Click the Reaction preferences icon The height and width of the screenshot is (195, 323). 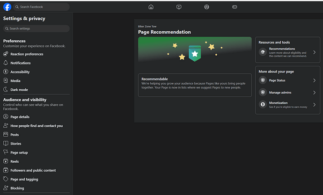coord(6,54)
